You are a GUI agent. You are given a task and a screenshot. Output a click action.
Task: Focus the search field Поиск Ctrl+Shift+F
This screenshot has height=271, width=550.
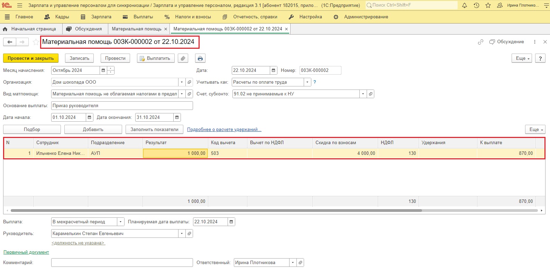[412, 5]
